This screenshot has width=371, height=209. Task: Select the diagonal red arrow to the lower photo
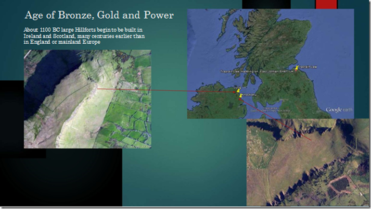[275, 120]
